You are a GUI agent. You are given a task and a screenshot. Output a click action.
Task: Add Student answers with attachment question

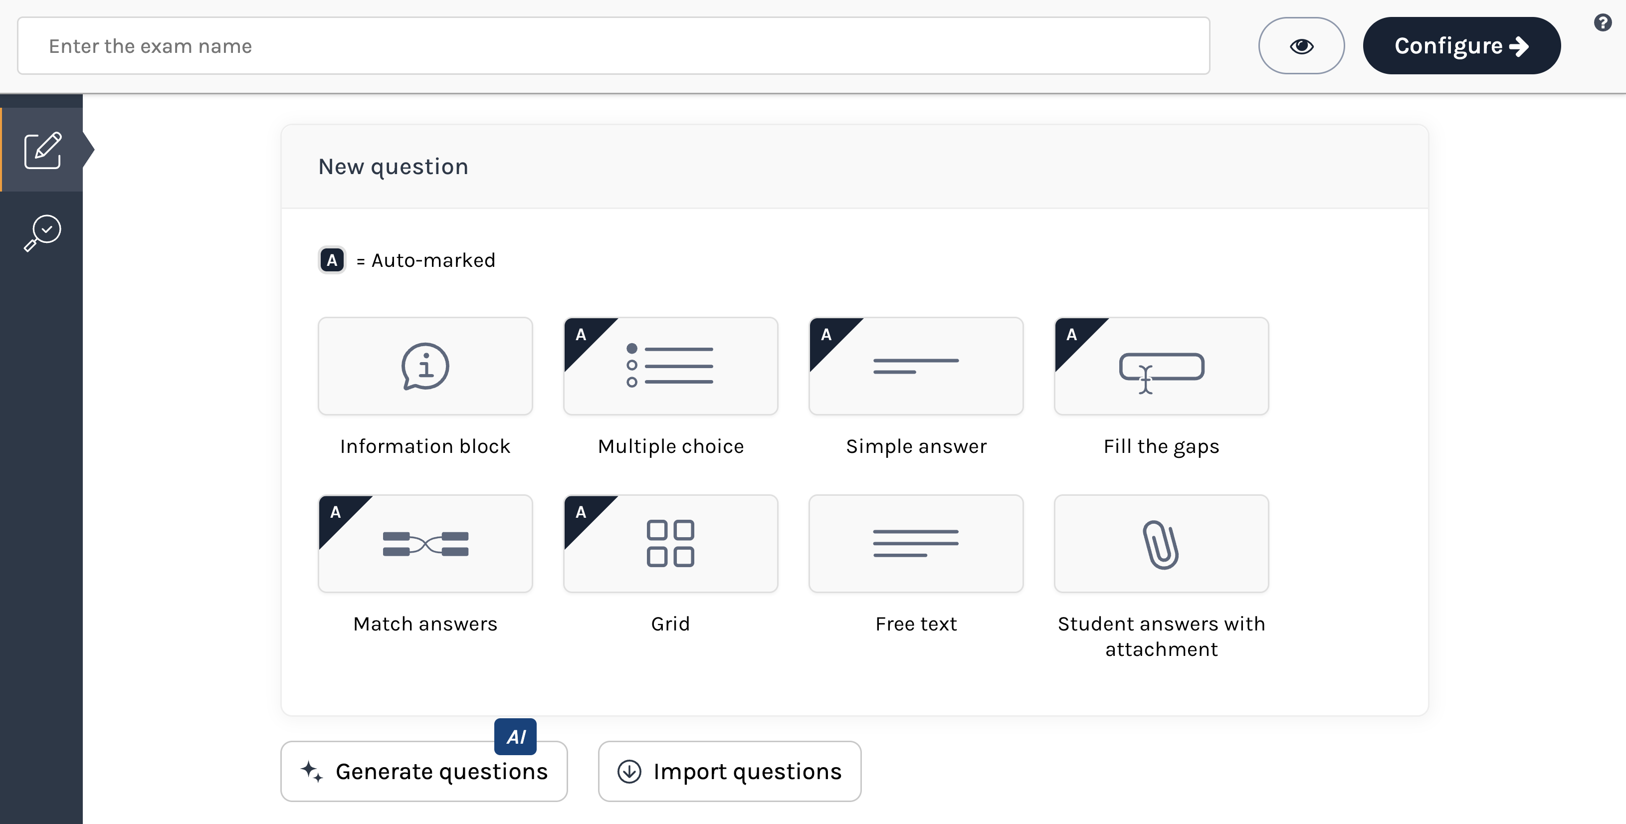[1161, 544]
